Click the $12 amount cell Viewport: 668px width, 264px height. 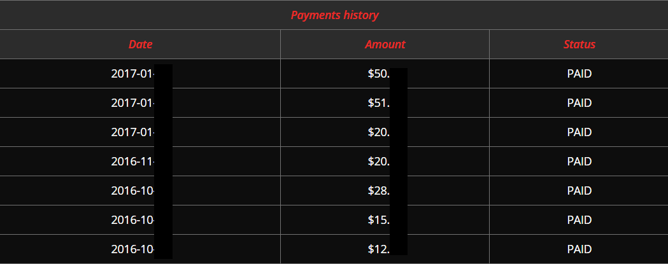pos(385,249)
